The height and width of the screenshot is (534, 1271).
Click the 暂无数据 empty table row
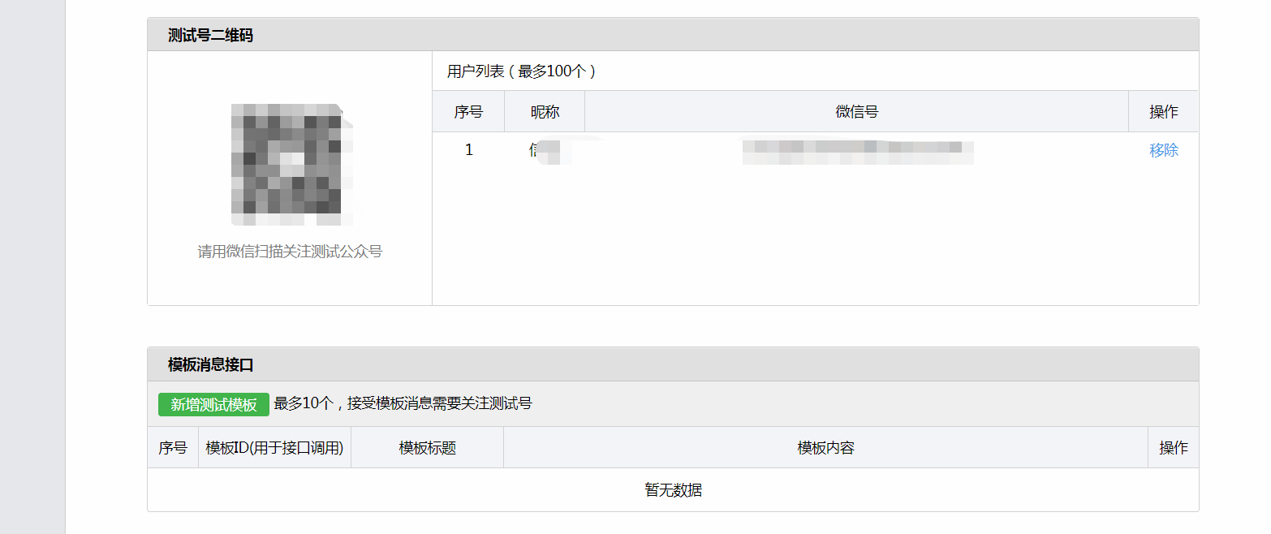(x=673, y=490)
